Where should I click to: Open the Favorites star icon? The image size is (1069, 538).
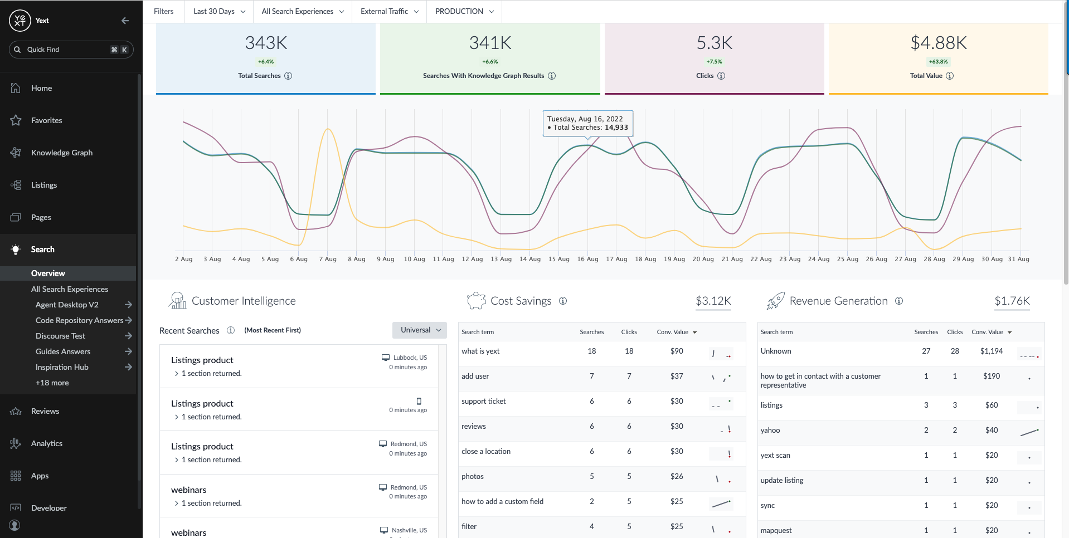coord(16,120)
